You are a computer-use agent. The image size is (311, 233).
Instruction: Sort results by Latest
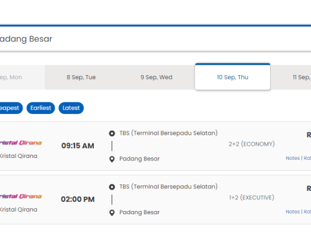tap(71, 108)
